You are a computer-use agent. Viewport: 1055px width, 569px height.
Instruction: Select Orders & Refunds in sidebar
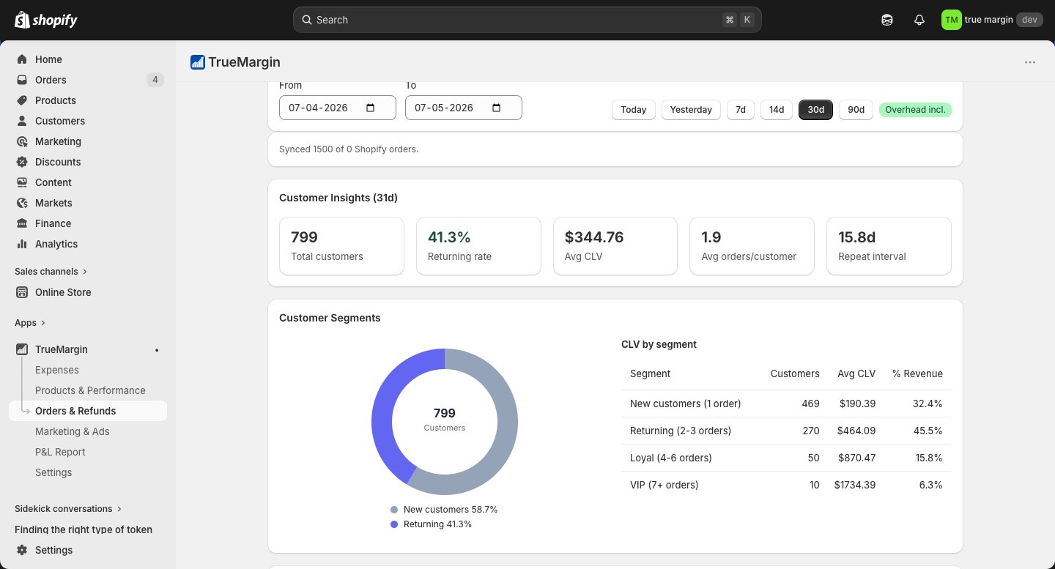coord(88,411)
